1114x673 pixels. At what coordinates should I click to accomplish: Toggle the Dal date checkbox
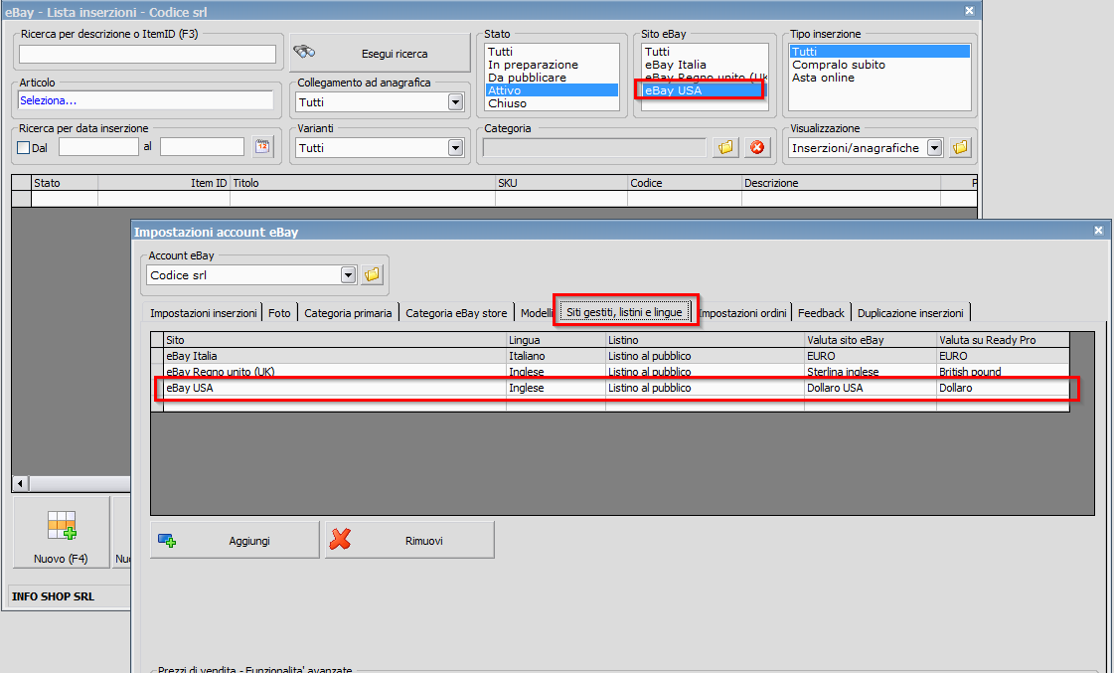(x=24, y=148)
